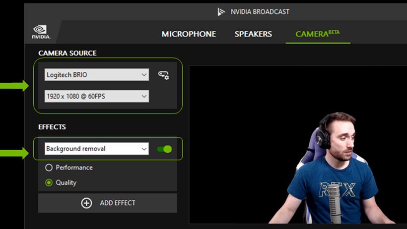Click the Camera Source section heading

pyautogui.click(x=68, y=53)
